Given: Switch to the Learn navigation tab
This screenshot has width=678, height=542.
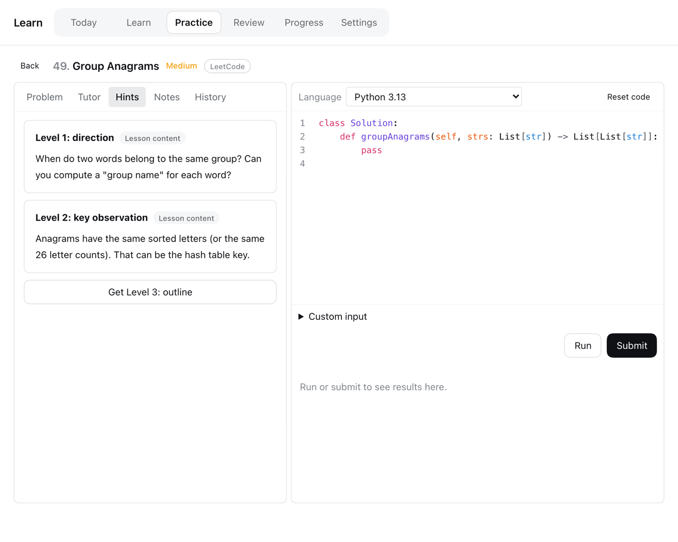Looking at the screenshot, I should pos(139,23).
